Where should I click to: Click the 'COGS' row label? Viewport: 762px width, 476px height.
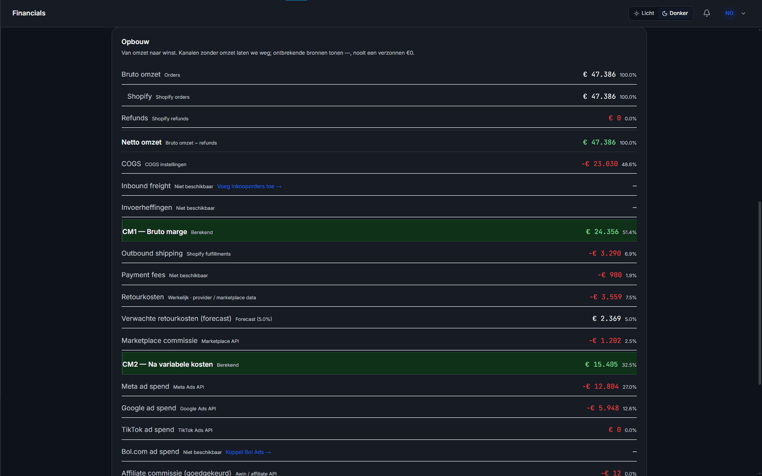coord(131,164)
